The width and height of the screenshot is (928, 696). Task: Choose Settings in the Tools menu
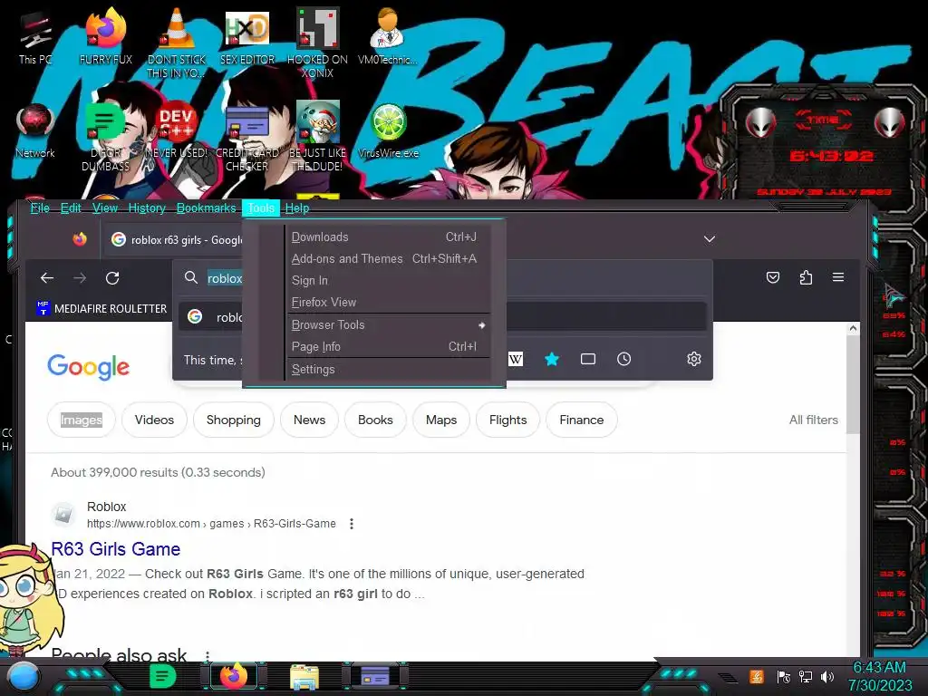tap(388, 370)
